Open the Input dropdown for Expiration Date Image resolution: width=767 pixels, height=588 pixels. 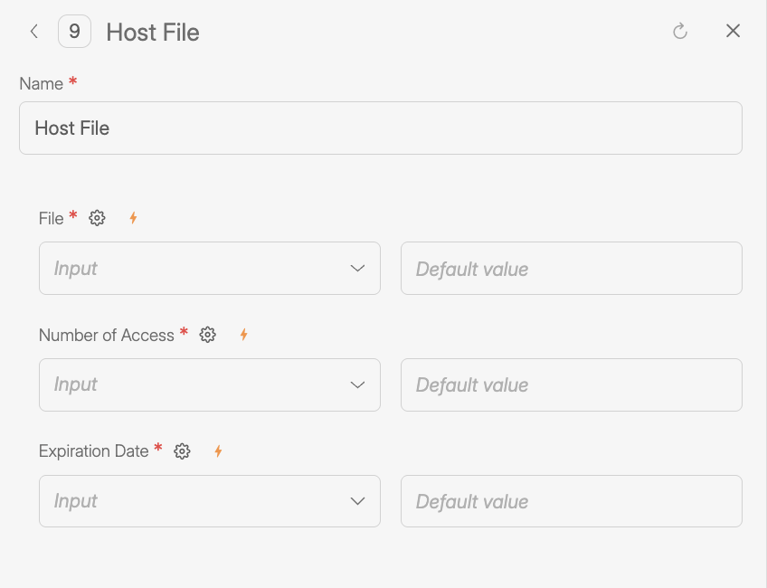(x=210, y=500)
